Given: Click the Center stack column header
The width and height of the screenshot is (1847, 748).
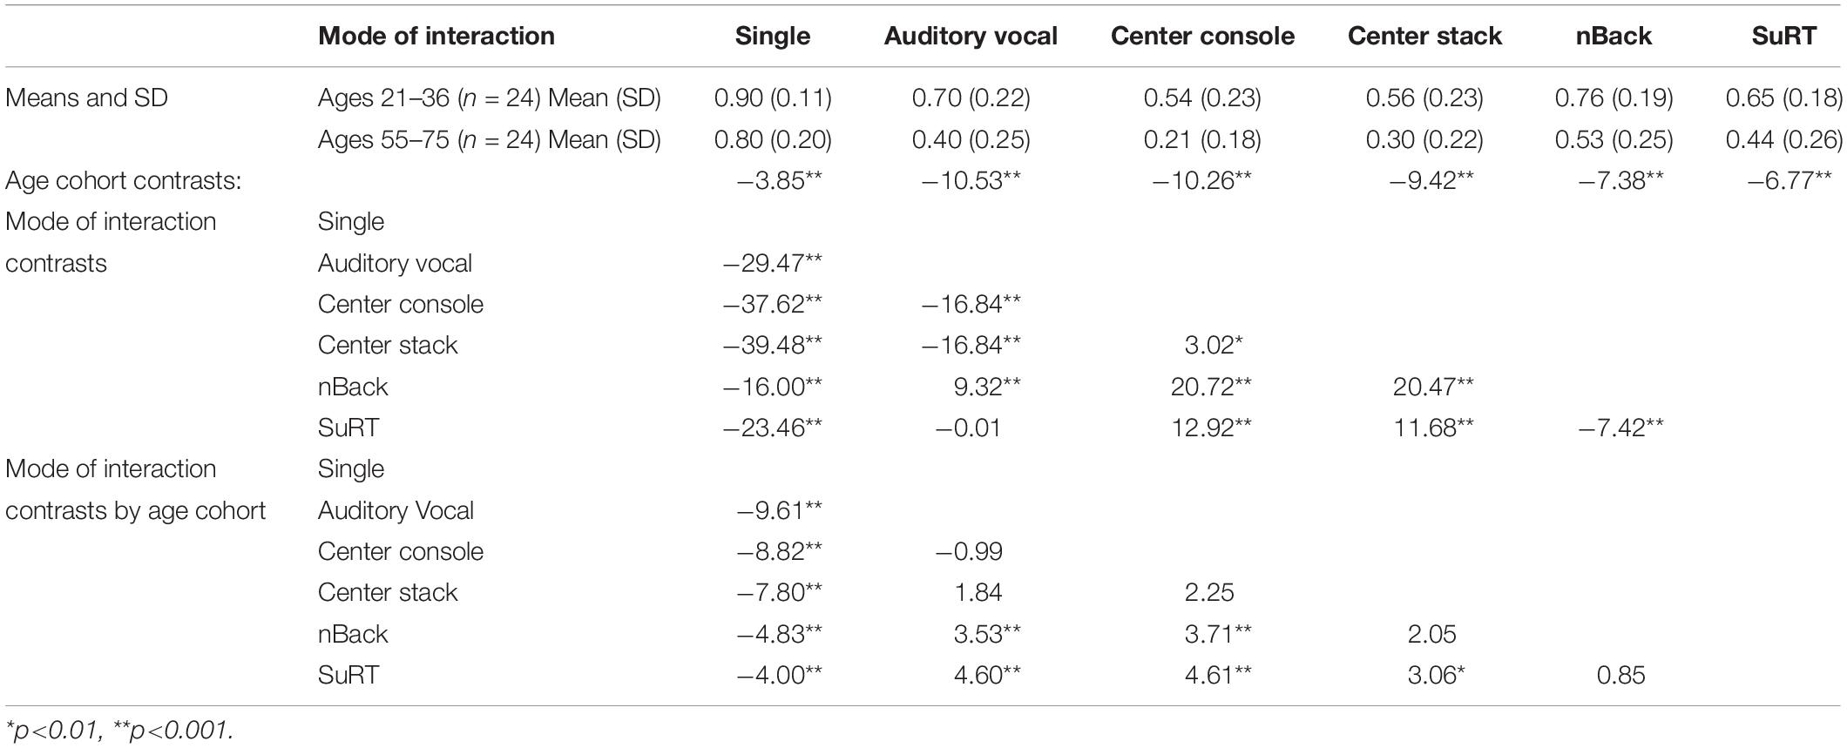Looking at the screenshot, I should coord(1424,36).
